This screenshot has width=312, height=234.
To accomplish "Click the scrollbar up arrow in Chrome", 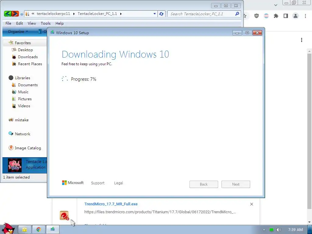I will 309,51.
